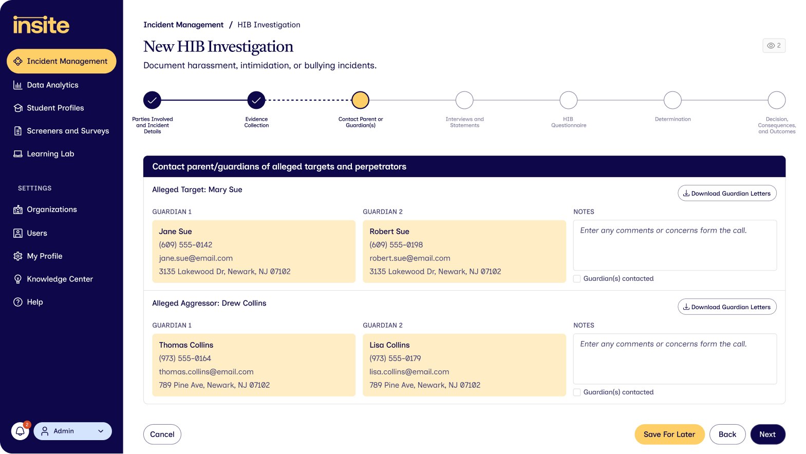
Task: Click the viewers eye count badge
Action: 774,46
